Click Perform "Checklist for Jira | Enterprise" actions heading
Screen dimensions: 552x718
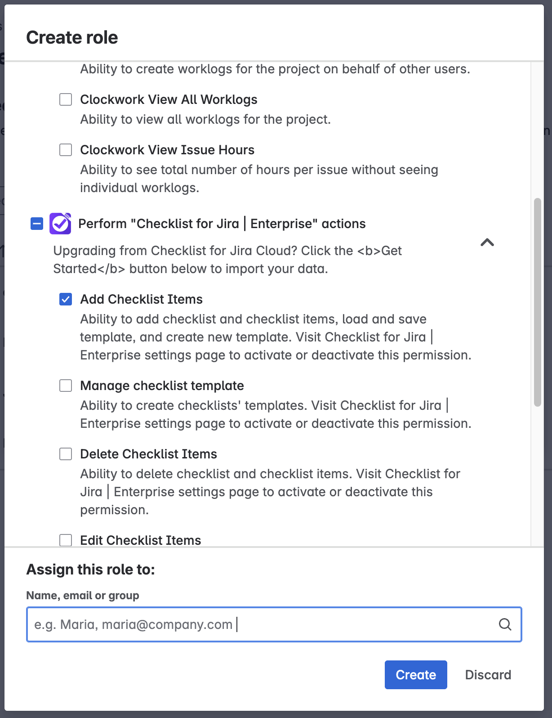tap(222, 224)
